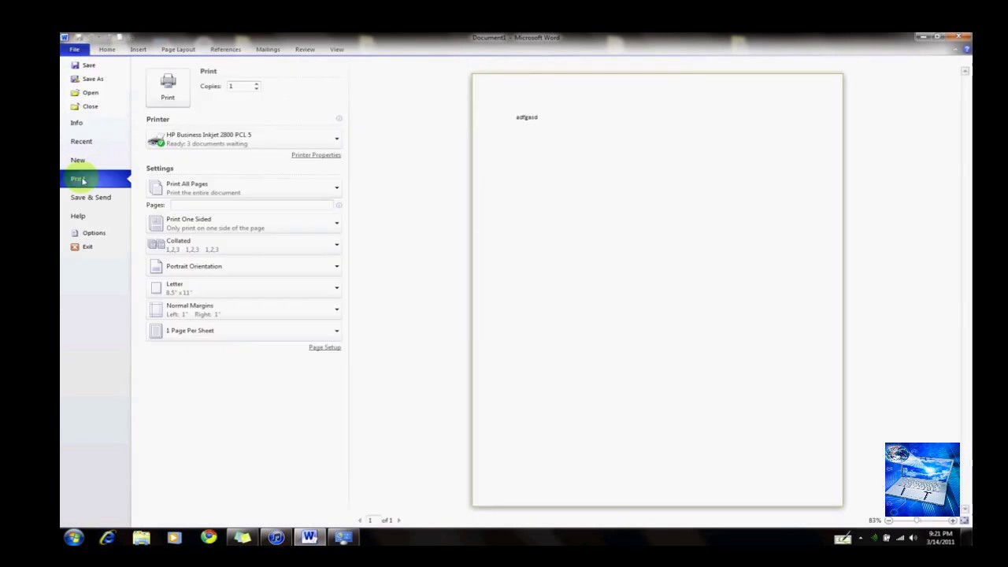Expand the Normal Margins dropdown
Screen dimensions: 1008x567
point(244,309)
